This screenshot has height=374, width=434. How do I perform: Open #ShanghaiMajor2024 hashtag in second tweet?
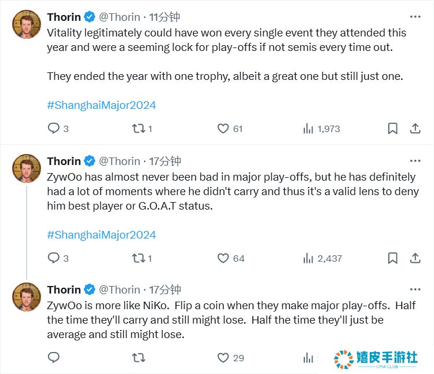pyautogui.click(x=101, y=235)
